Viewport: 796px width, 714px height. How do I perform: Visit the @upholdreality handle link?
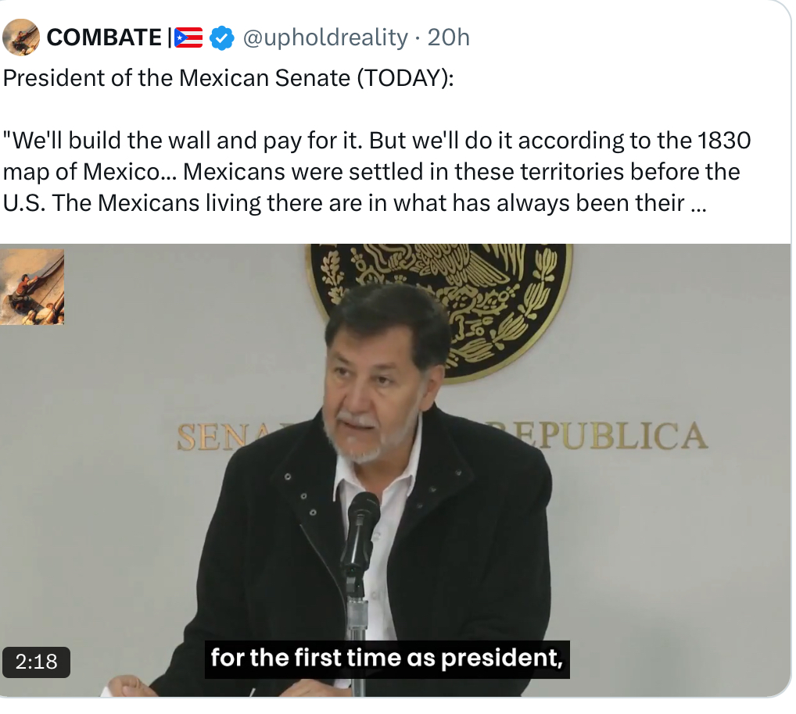325,37
